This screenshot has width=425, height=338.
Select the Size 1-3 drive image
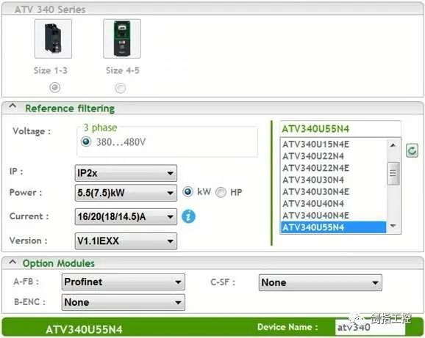53,39
